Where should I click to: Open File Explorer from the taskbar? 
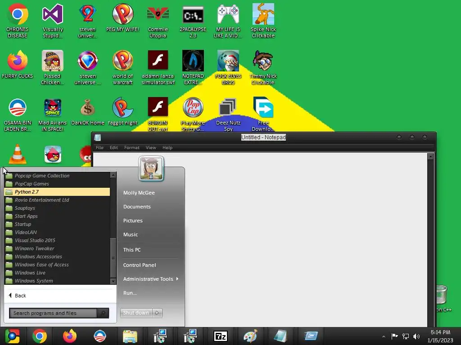(130, 336)
